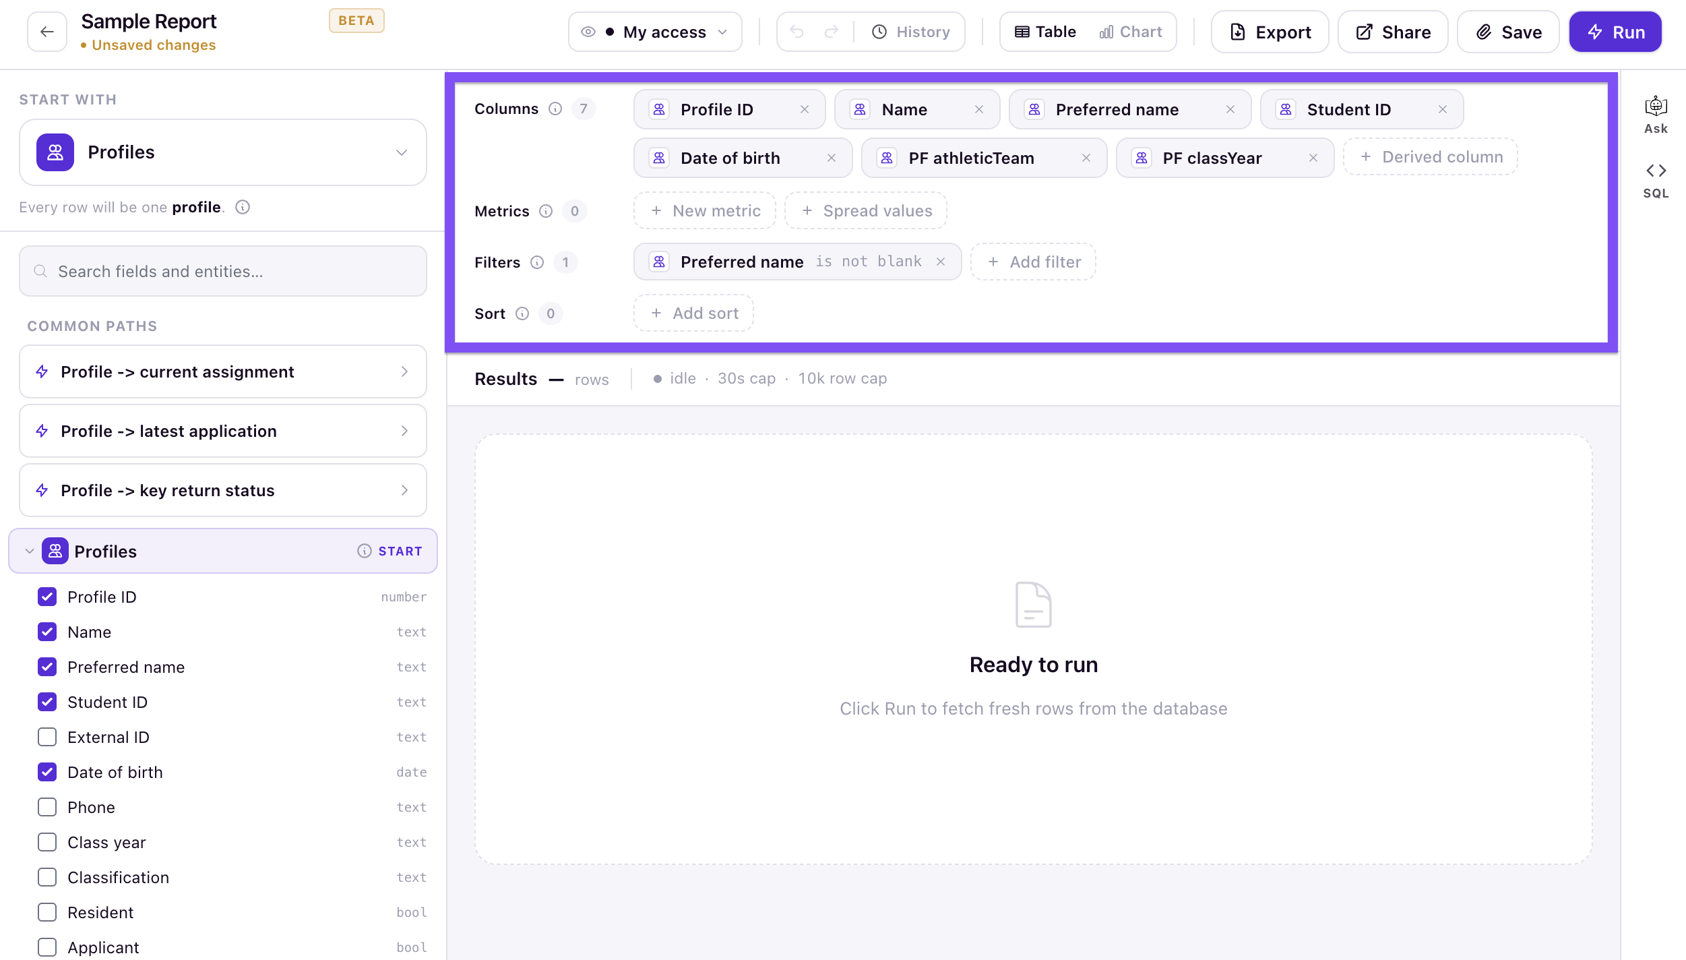
Task: Click the Save button
Action: coord(1508,32)
